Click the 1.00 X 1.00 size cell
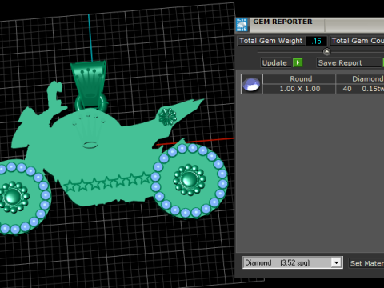The height and width of the screenshot is (288, 384). (x=299, y=89)
